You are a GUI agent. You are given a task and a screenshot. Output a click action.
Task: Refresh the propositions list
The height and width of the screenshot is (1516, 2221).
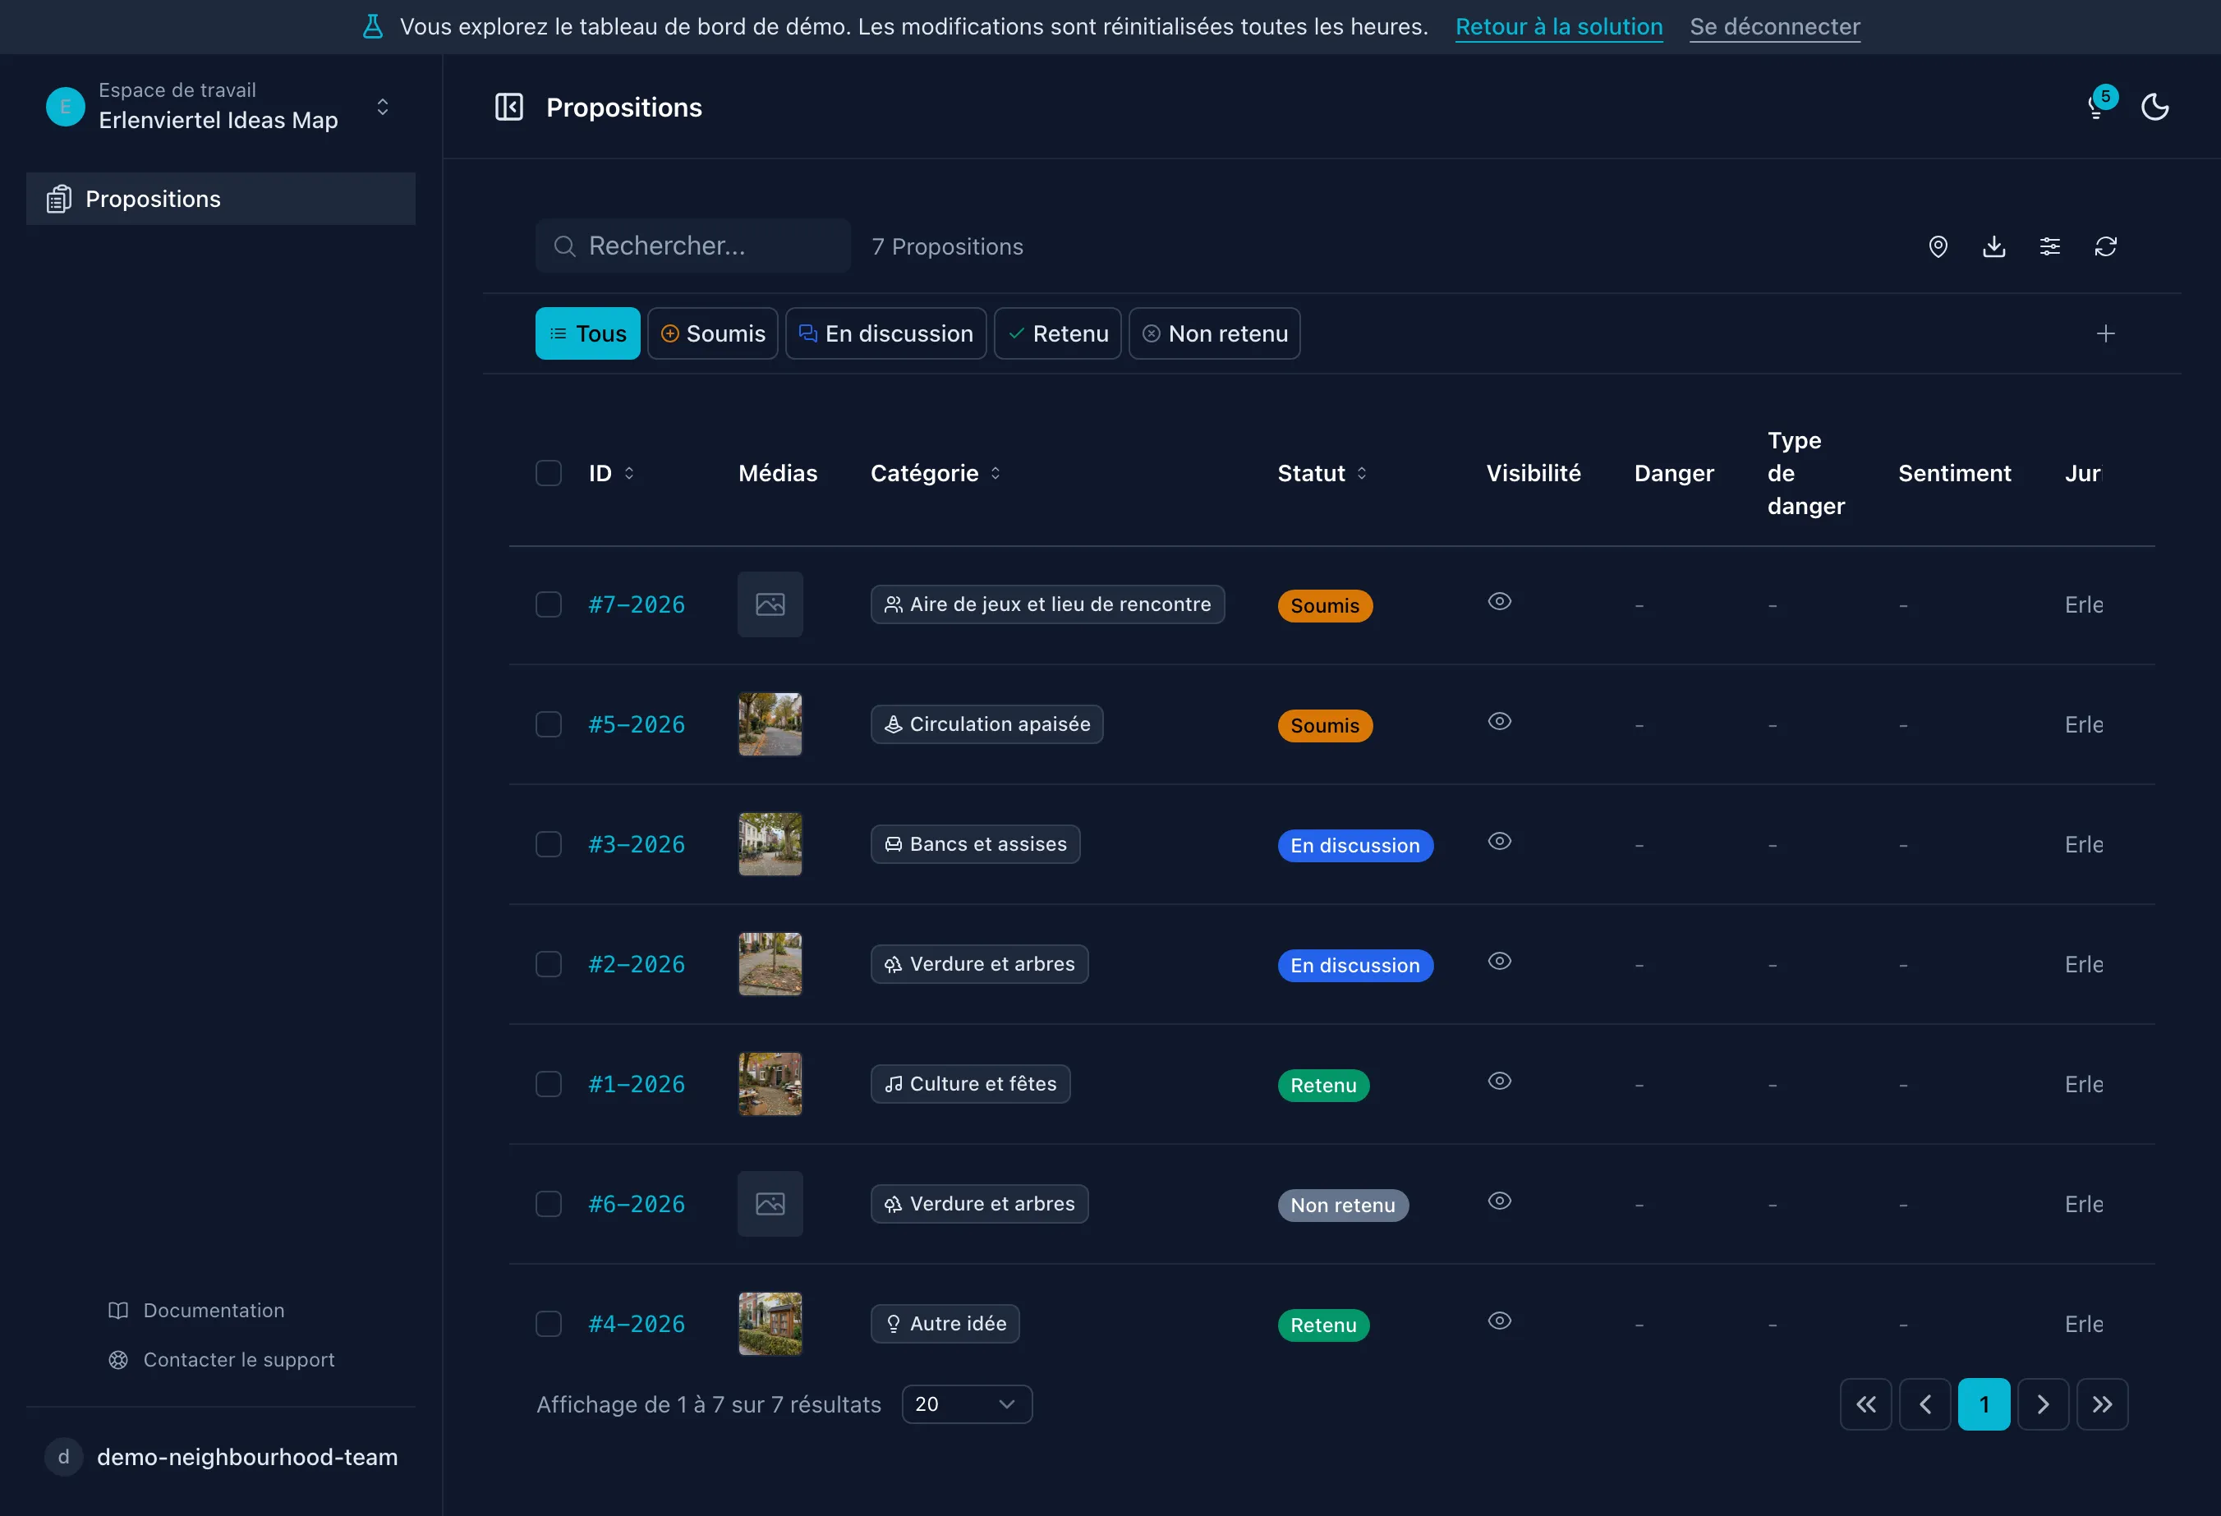click(x=2105, y=246)
